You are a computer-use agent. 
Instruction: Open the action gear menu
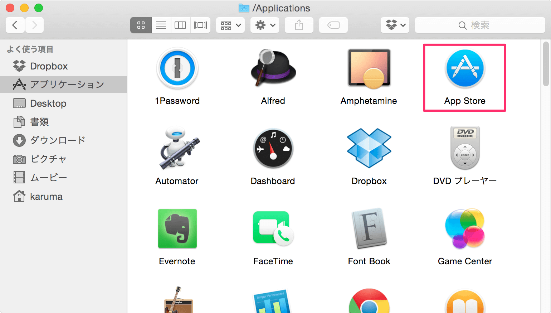(264, 25)
